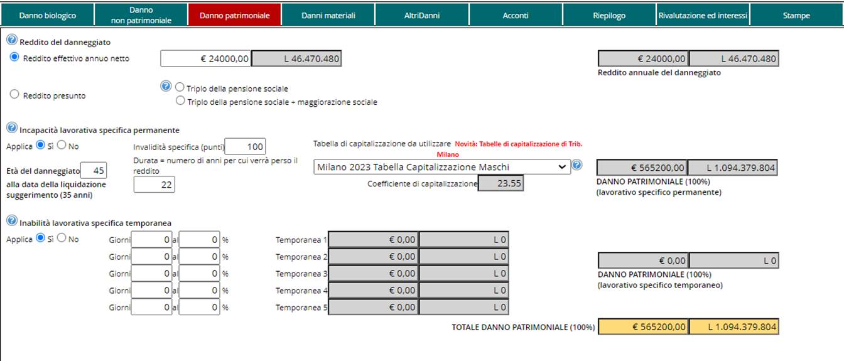This screenshot has height=361, width=844.
Task: Click Invalidità specifica (punti) field
Action: [246, 147]
